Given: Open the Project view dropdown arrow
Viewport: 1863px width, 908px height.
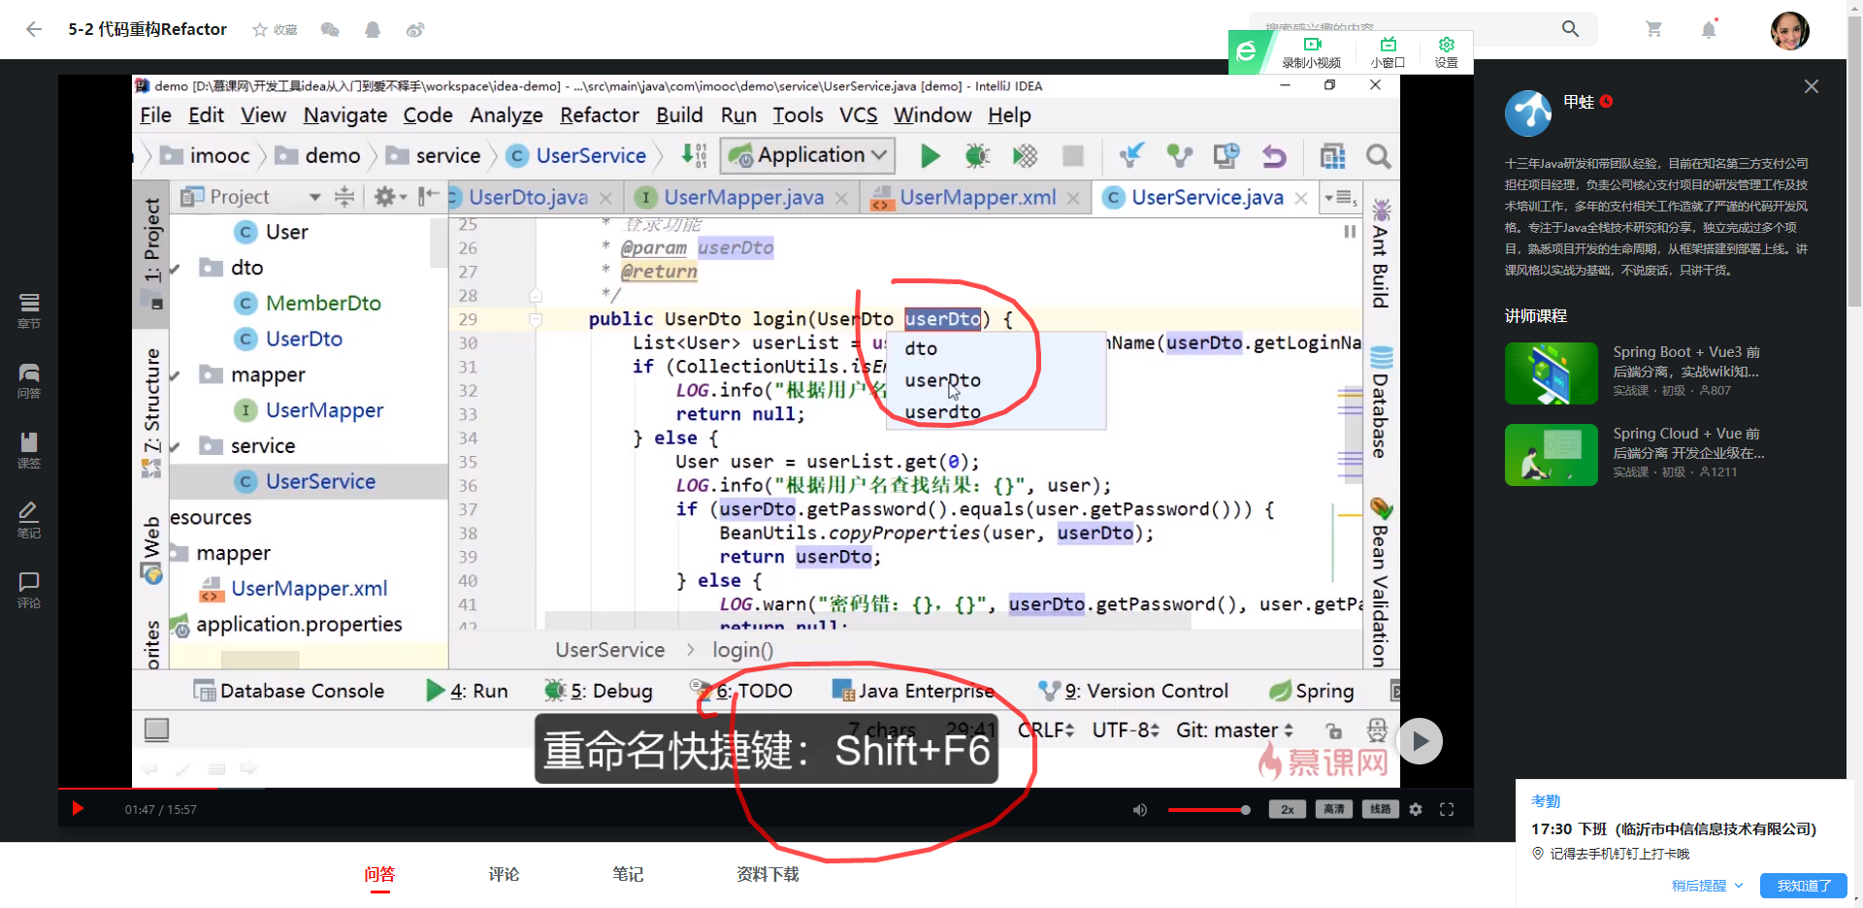Looking at the screenshot, I should pos(314,197).
